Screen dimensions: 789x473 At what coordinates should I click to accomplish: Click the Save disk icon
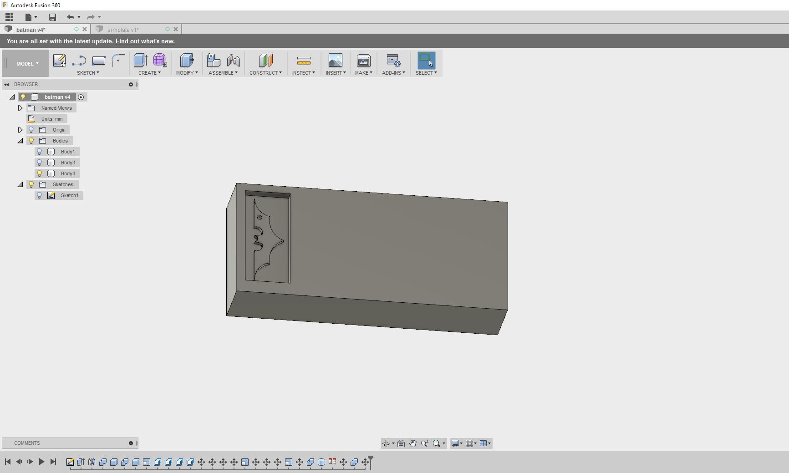[52, 17]
